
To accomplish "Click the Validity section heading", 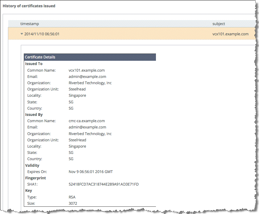I will [32, 165].
